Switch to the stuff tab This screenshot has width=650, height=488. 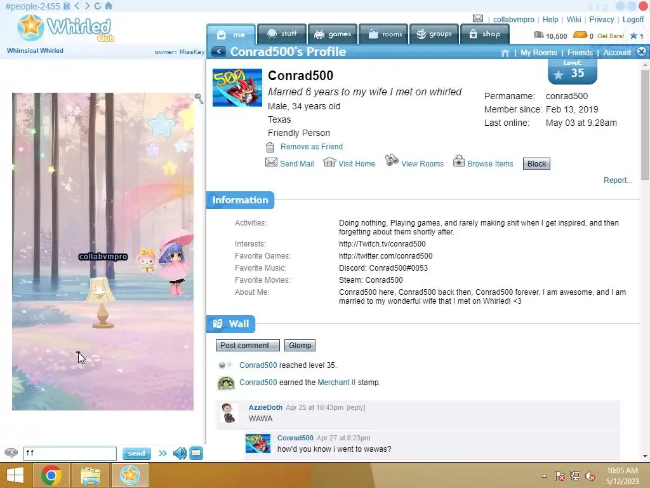click(282, 34)
